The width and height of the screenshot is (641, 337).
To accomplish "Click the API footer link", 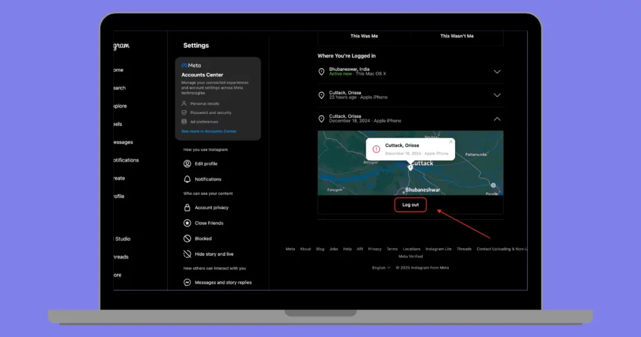I will (x=360, y=249).
